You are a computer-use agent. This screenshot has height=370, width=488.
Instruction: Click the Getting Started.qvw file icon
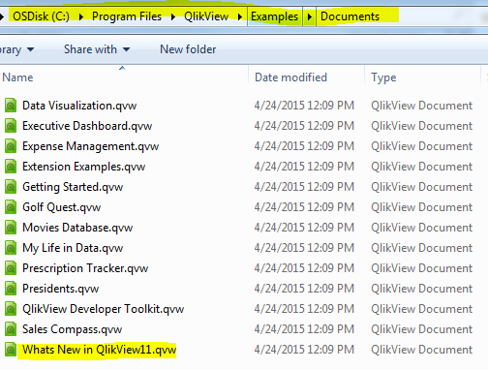[x=11, y=187]
